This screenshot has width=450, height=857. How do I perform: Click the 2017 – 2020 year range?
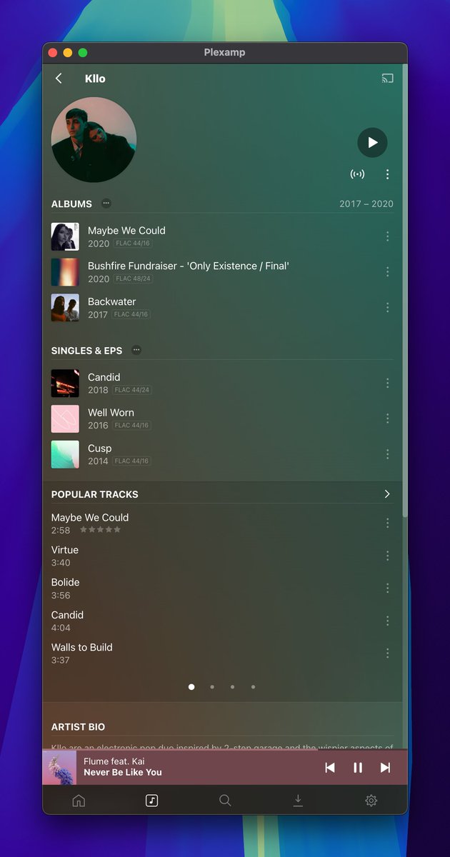366,204
